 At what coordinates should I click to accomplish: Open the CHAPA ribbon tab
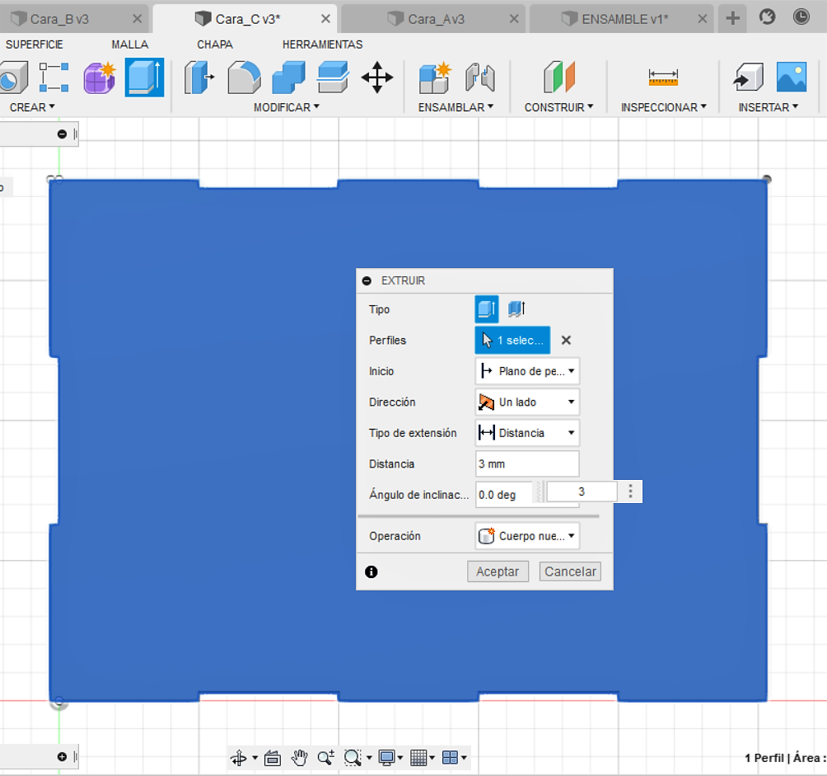pos(215,45)
